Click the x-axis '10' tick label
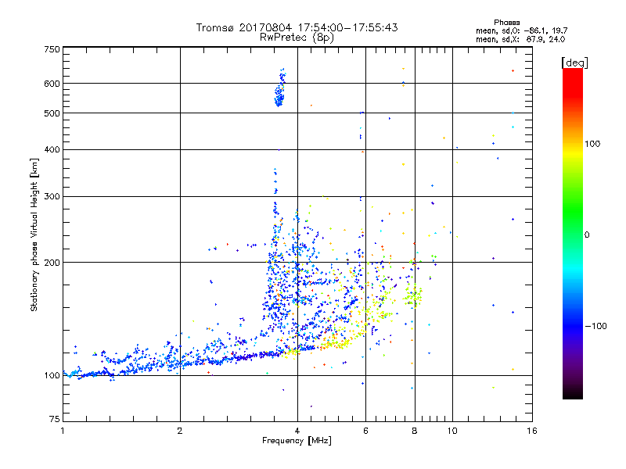 [x=452, y=431]
